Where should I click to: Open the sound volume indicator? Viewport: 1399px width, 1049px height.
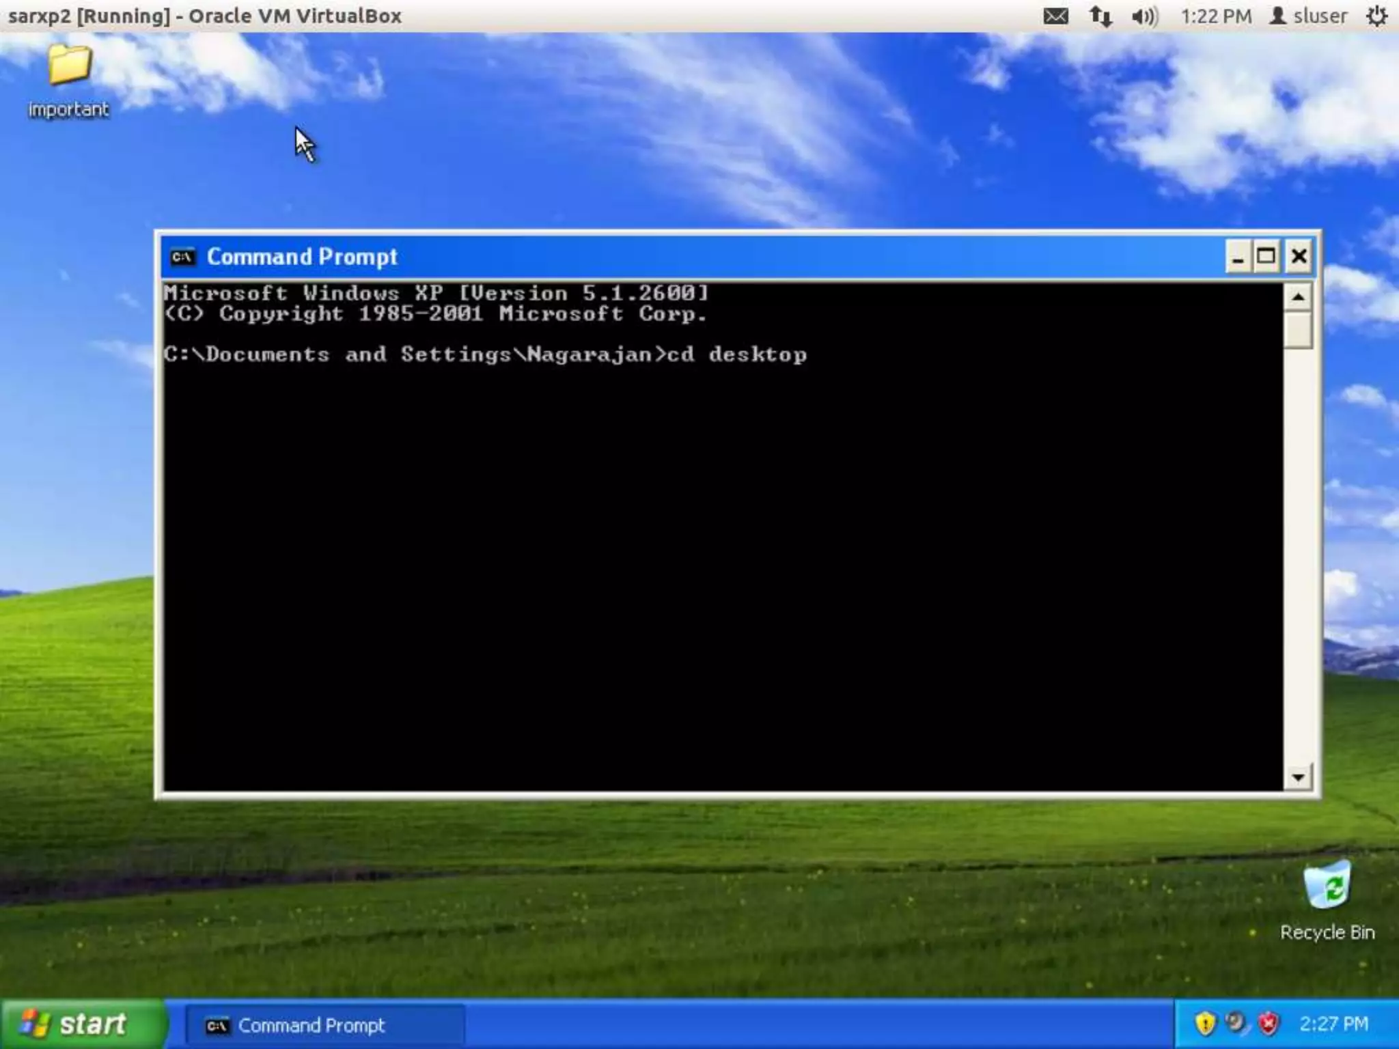pos(1144,16)
